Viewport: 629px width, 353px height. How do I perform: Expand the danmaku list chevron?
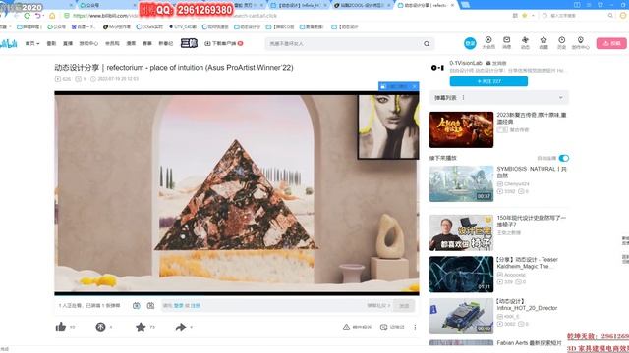click(561, 98)
